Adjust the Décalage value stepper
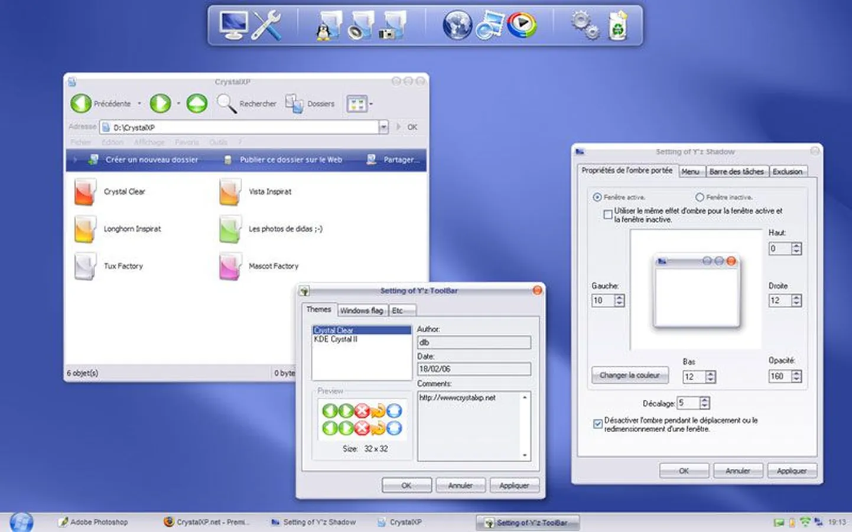Screen dimensions: 852x532 (704, 403)
